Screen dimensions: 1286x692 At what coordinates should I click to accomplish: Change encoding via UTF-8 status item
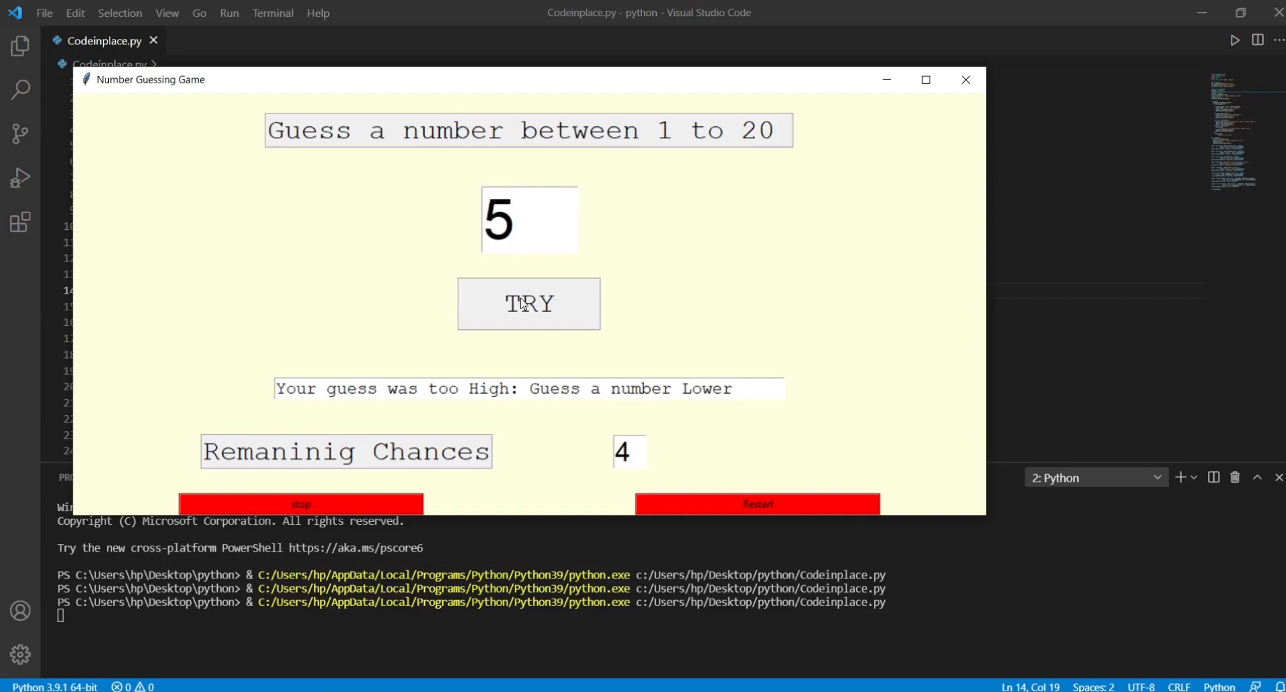1141,687
